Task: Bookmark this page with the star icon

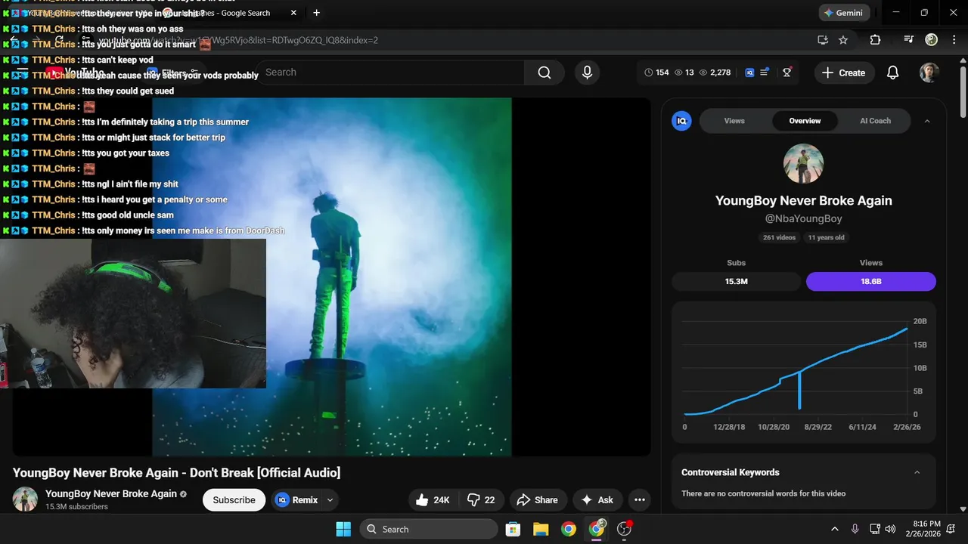Action: (x=843, y=40)
